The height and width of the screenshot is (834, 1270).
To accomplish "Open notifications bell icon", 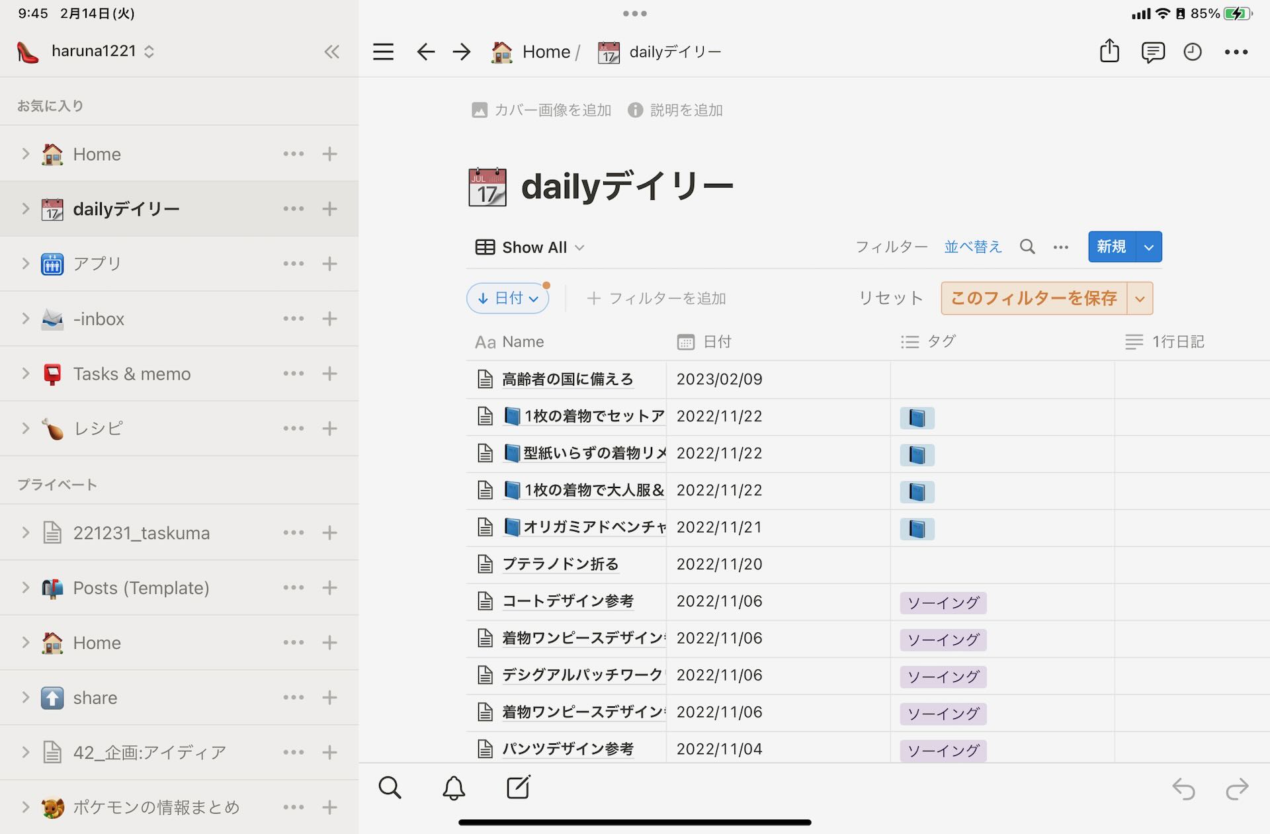I will tap(454, 787).
